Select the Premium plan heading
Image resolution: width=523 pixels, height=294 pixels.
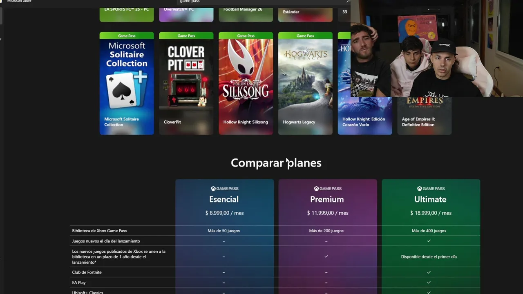point(327,199)
